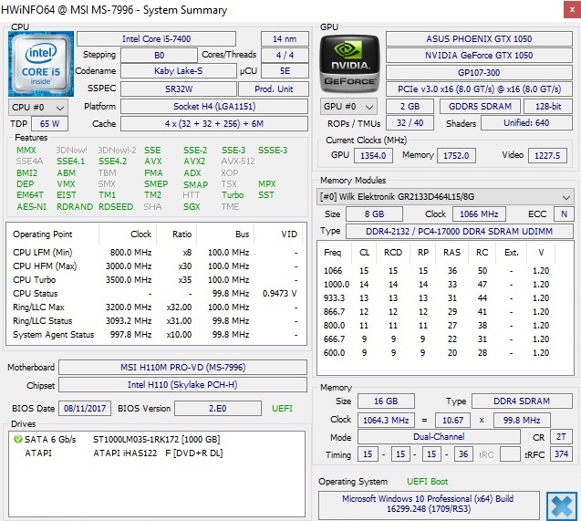581x521 pixels.
Task: Click the Ring/LLC Status row
Action: tap(156, 321)
